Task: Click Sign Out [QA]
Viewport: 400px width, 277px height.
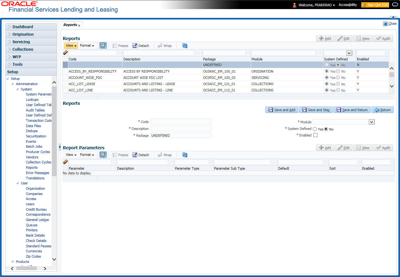Action: tap(375, 5)
